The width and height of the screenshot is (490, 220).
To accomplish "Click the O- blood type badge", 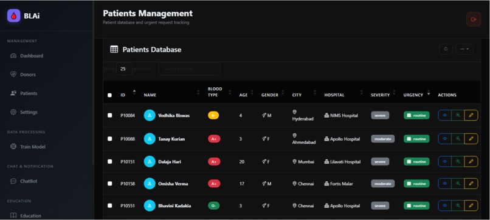I will tap(214, 205).
